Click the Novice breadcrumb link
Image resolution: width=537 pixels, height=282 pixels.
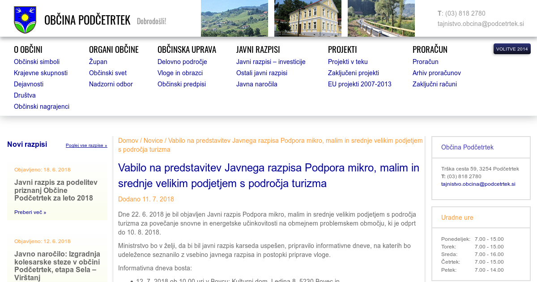pos(153,141)
